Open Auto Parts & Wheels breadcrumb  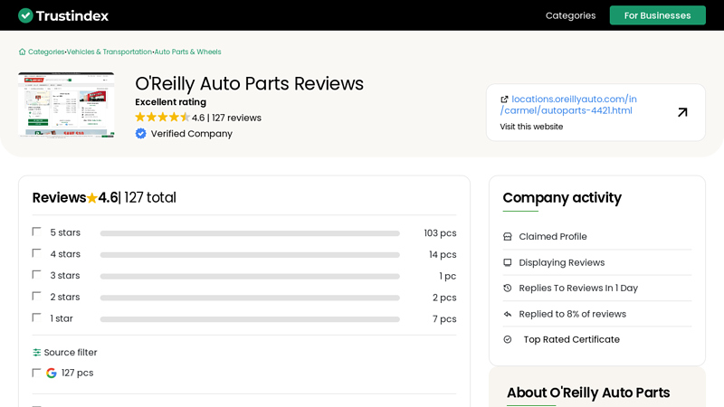pyautogui.click(x=187, y=52)
